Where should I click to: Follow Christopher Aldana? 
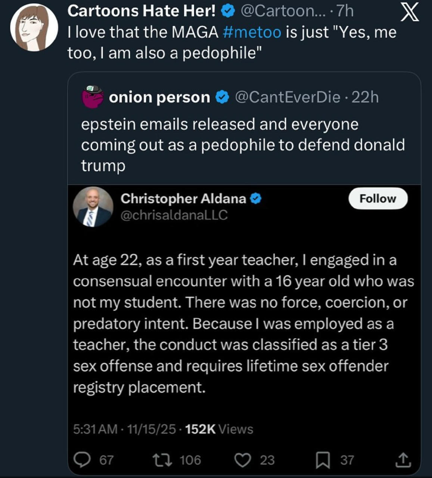point(377,198)
